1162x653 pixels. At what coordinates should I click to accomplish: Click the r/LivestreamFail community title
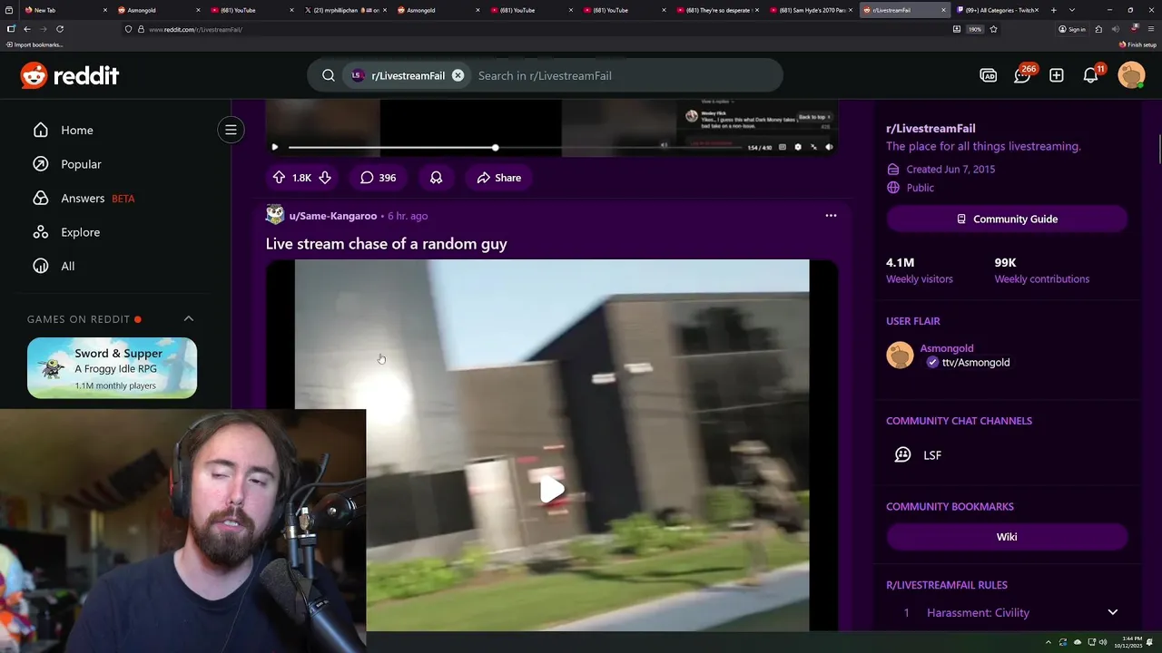pyautogui.click(x=931, y=129)
